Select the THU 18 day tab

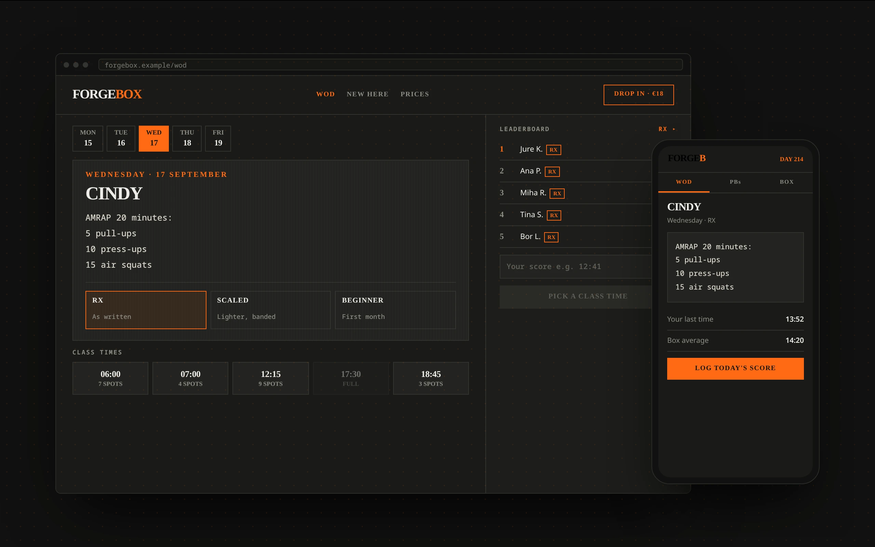[x=187, y=138]
